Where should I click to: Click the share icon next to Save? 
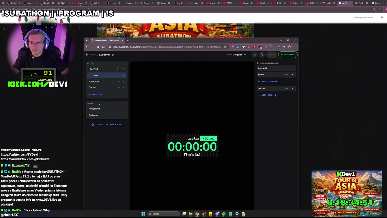255,54
